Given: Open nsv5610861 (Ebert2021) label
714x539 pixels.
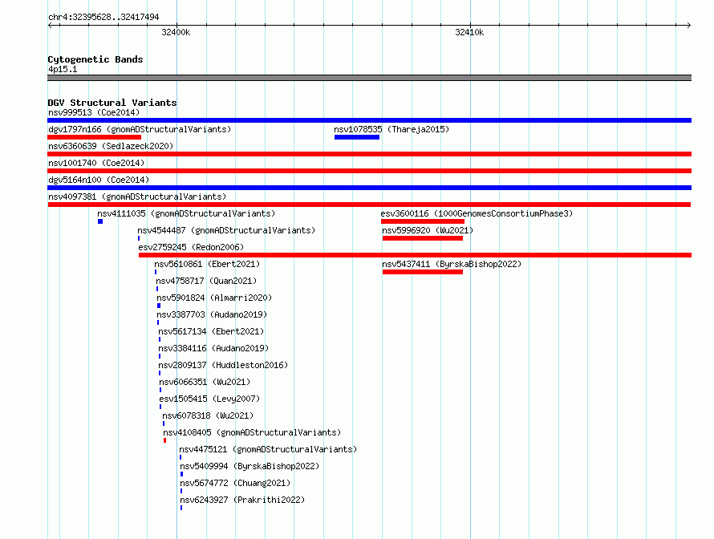Looking at the screenshot, I should click(x=207, y=264).
